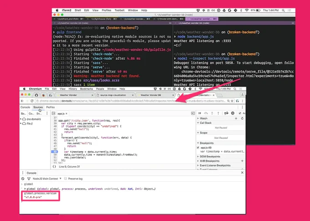Clear the console log
The image size is (310, 221).
[x=23, y=179]
